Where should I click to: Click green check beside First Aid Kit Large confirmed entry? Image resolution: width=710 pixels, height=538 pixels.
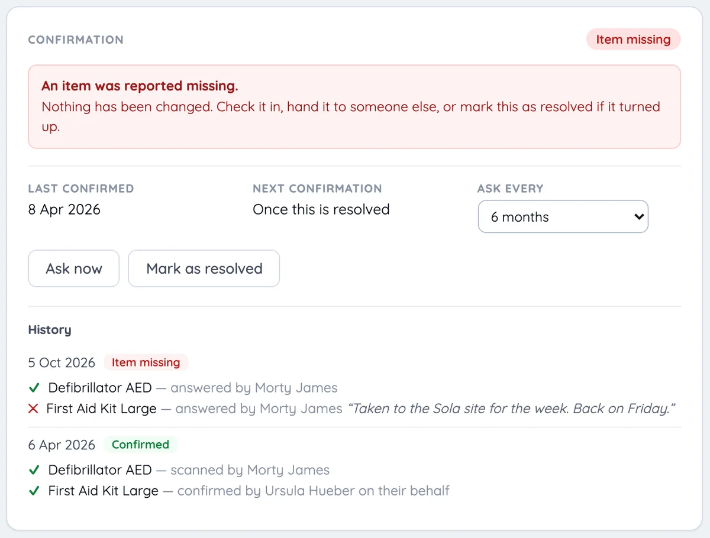point(34,491)
